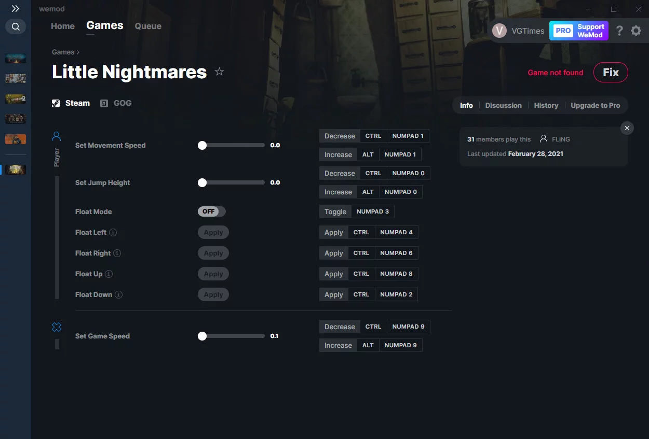Click the Games breadcrumb link
Screen dimensions: 649x439
click(x=63, y=52)
